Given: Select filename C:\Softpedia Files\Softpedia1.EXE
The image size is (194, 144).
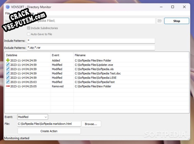Looking at the screenshot, I should tap(95, 78).
